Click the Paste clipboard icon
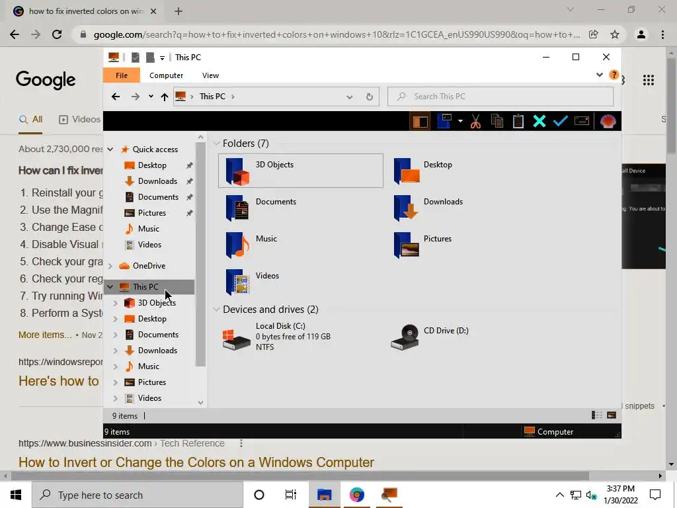The height and width of the screenshot is (508, 677). click(x=518, y=122)
